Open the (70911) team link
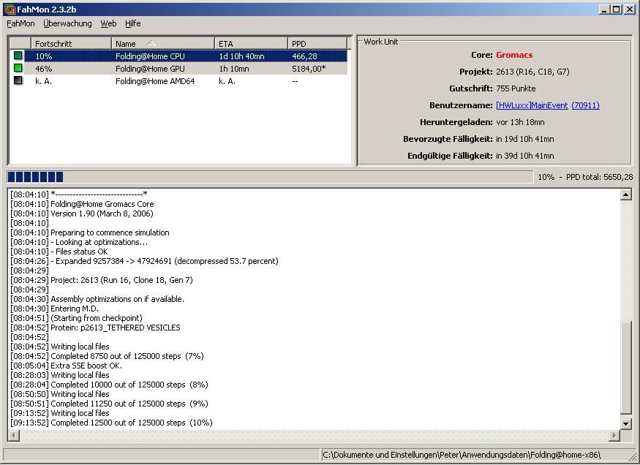 [585, 105]
